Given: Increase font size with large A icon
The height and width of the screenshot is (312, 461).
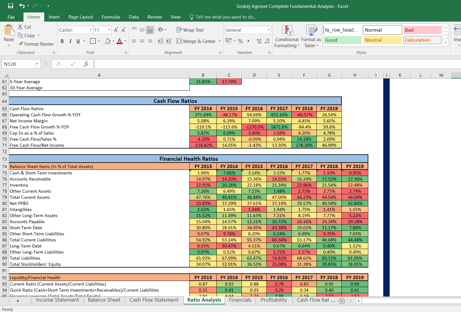Looking at the screenshot, I should tap(116, 30).
